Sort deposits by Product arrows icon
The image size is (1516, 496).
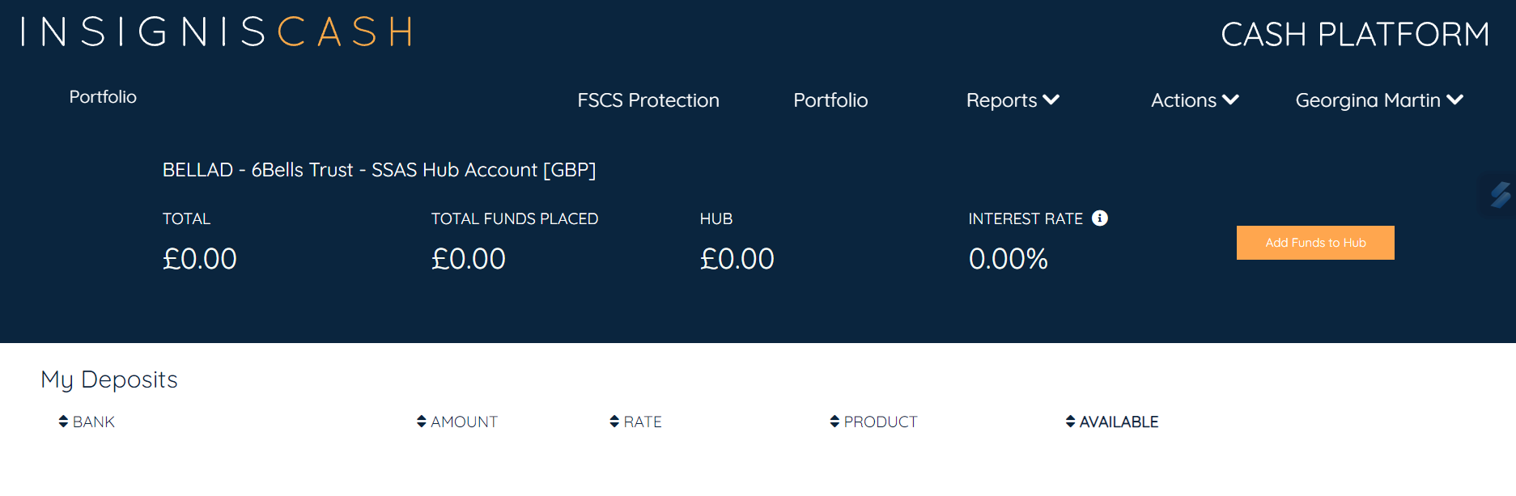(834, 422)
